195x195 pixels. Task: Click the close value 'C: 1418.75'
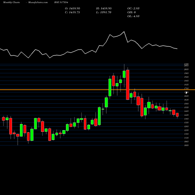[73, 12]
